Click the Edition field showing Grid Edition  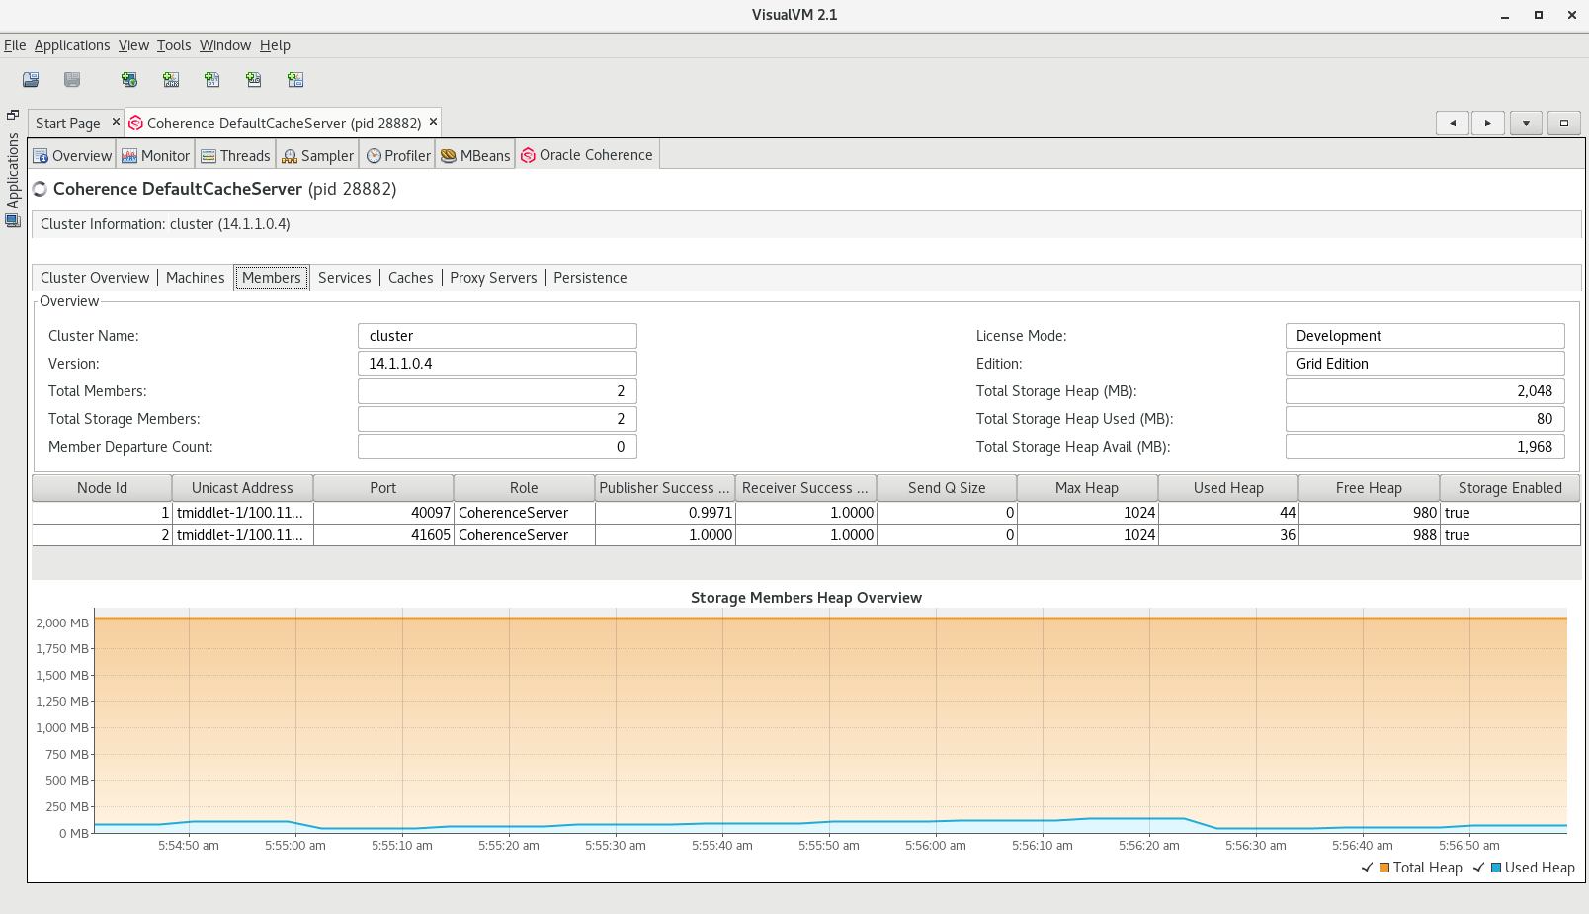1425,364
